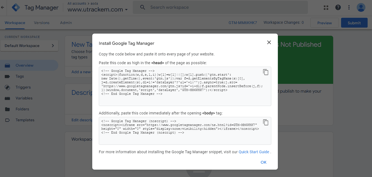Copy the head code snippet
The width and height of the screenshot is (372, 177).
click(266, 72)
